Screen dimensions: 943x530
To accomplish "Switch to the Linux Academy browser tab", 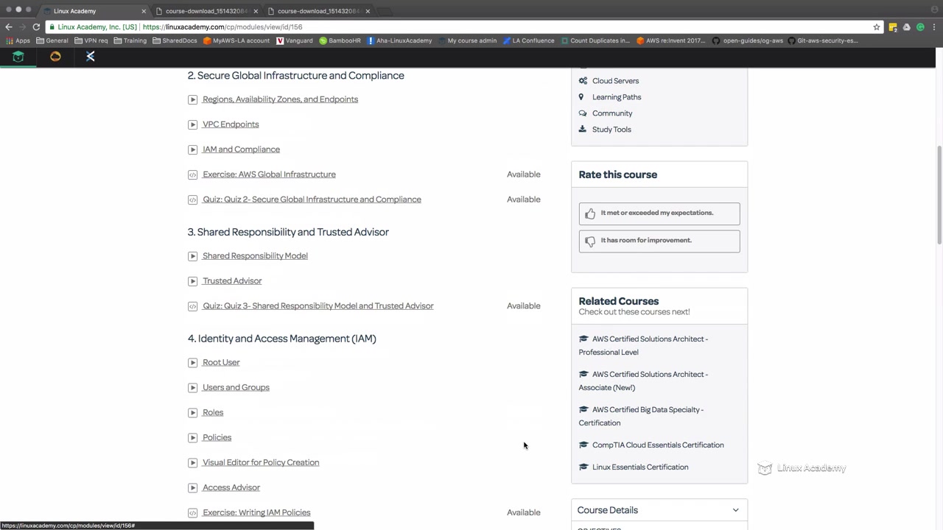I will (x=94, y=11).
